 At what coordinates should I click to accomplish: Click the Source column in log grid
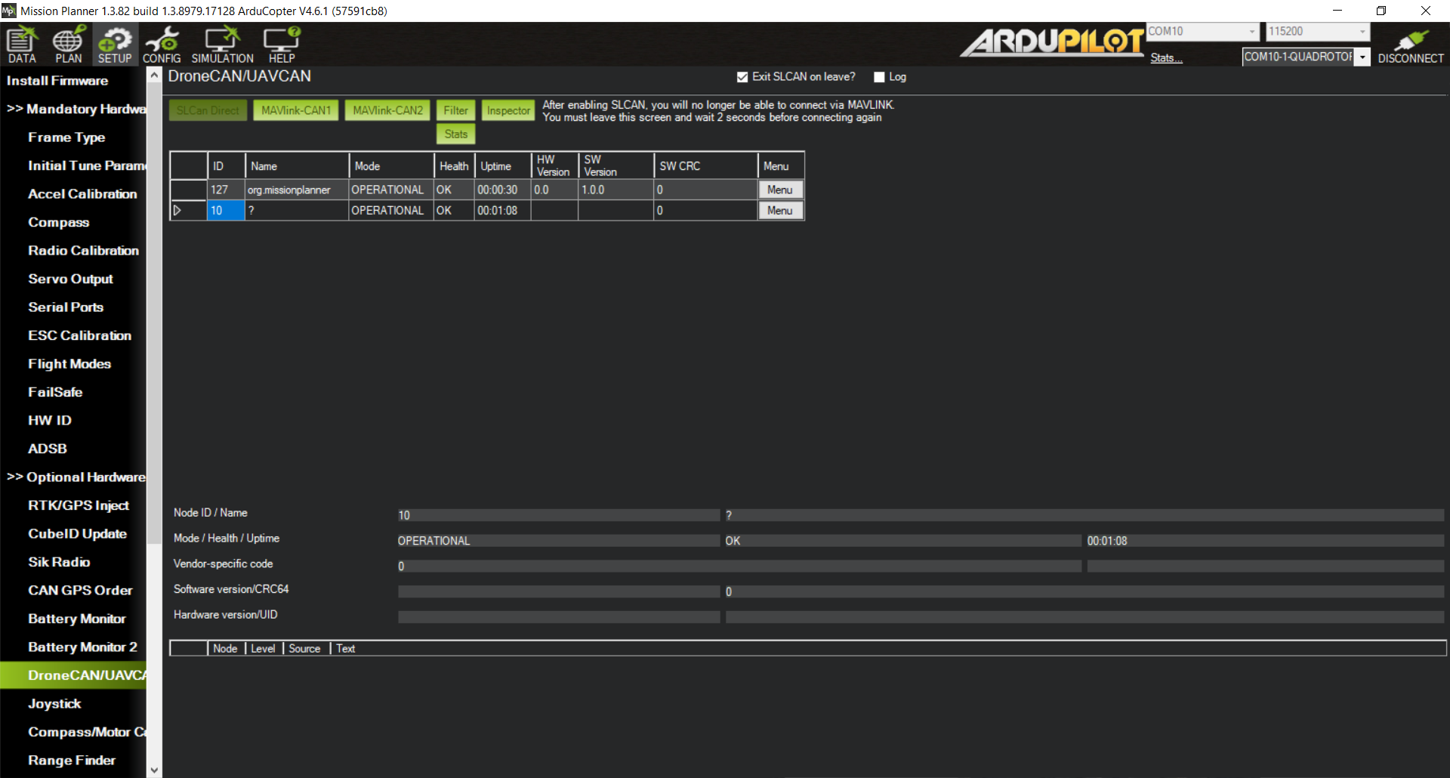306,649
